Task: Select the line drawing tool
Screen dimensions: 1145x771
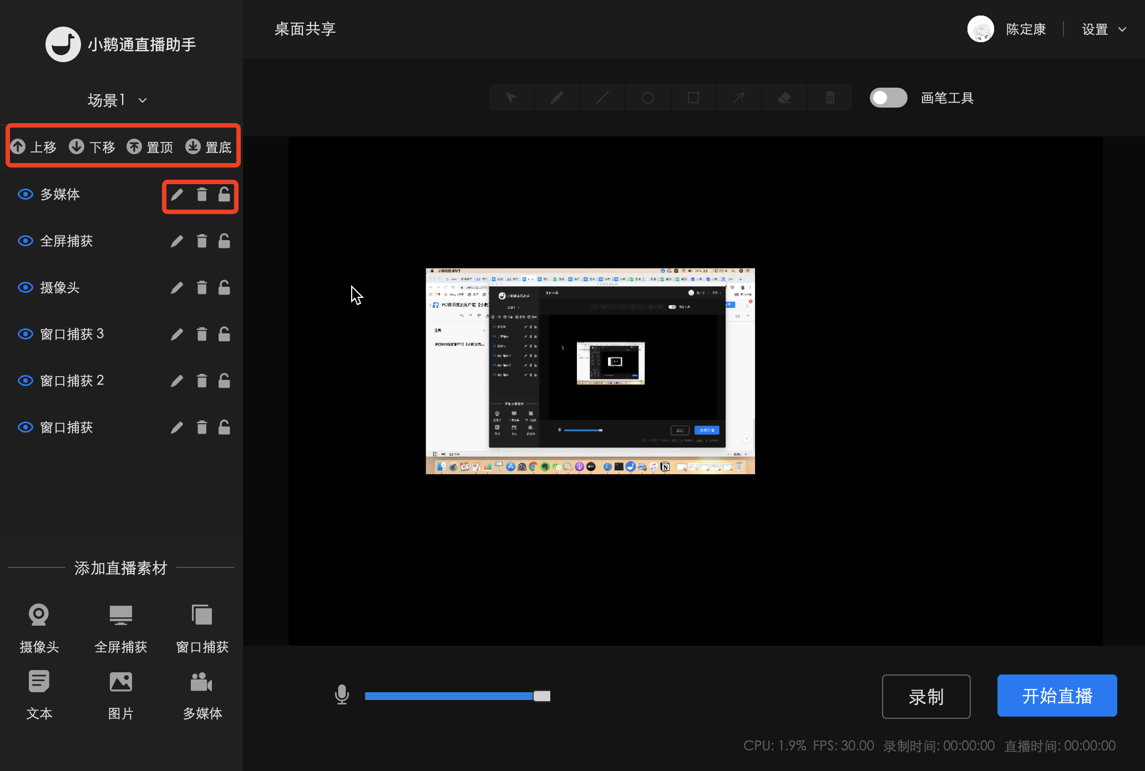Action: (602, 98)
